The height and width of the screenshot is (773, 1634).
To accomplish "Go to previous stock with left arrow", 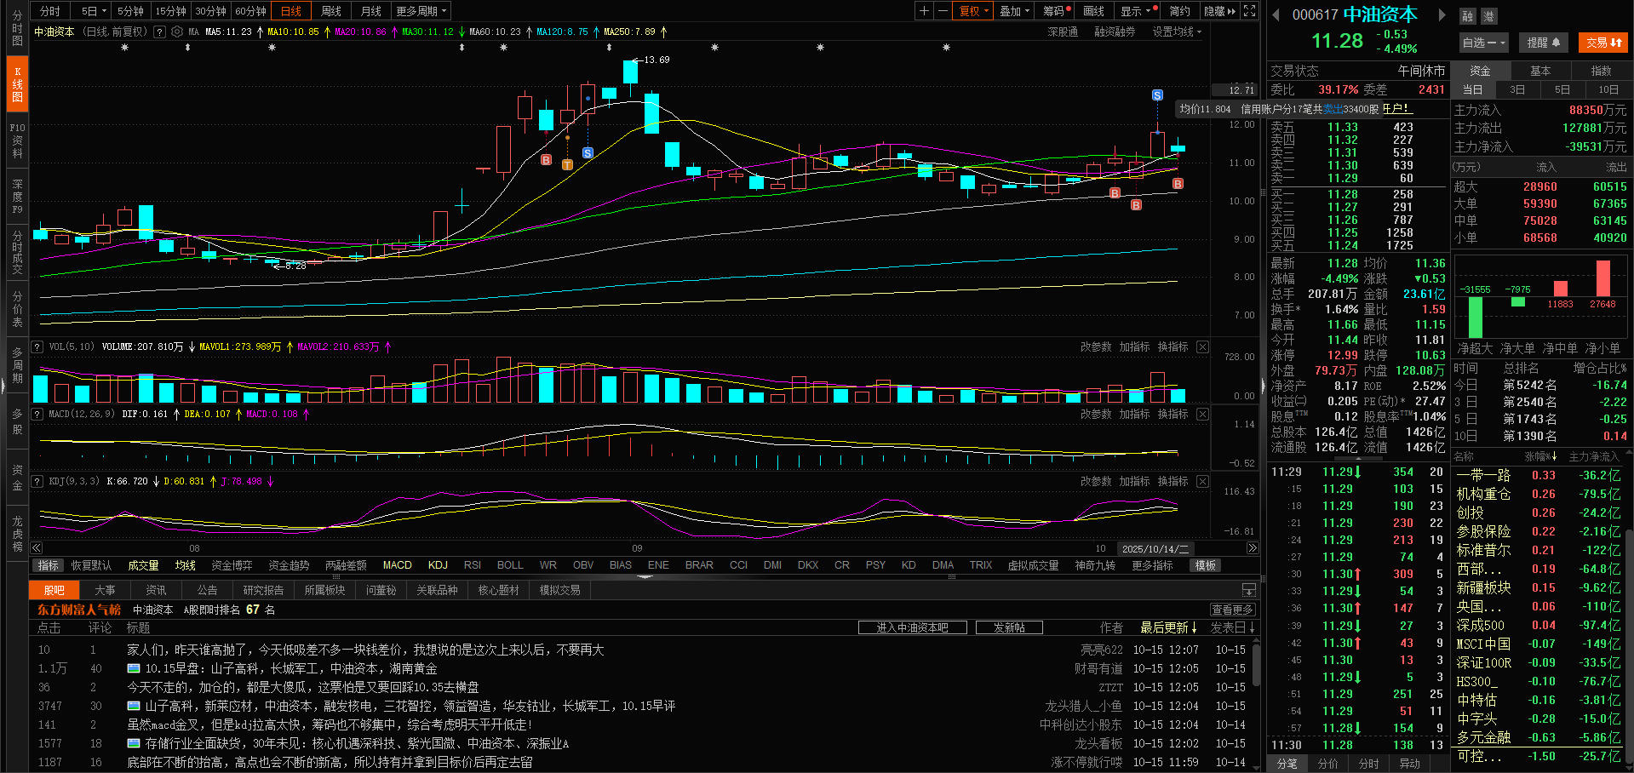I will point(1276,14).
